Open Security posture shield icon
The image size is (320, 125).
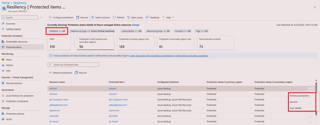3,83
